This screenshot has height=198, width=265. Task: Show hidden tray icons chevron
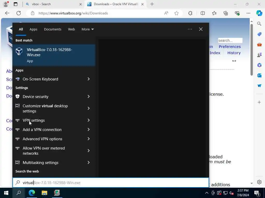(x=207, y=193)
